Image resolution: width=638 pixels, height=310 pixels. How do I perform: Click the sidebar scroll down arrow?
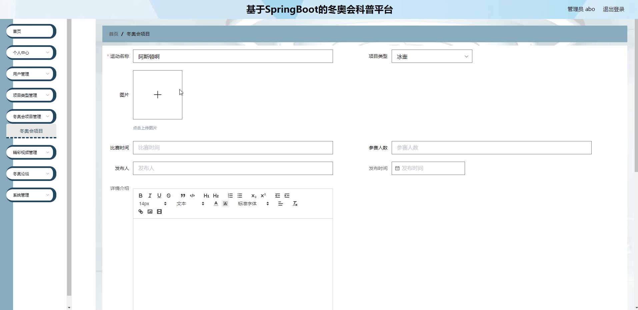69,307
